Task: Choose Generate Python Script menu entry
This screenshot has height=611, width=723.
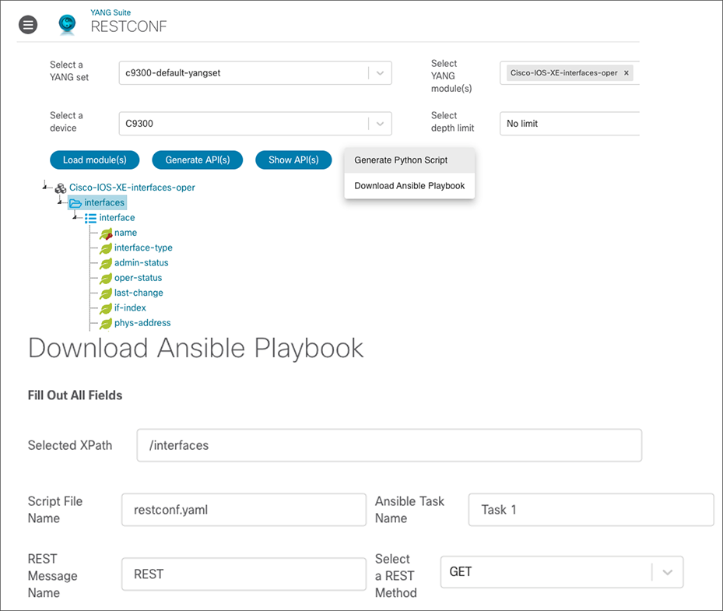Action: pyautogui.click(x=409, y=160)
